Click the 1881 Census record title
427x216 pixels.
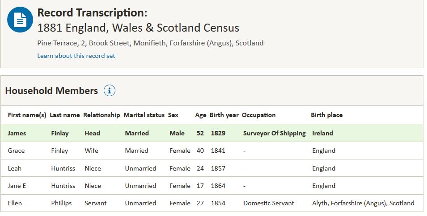(x=138, y=28)
